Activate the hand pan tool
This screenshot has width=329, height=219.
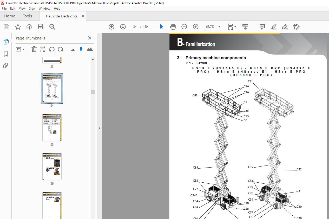click(173, 27)
